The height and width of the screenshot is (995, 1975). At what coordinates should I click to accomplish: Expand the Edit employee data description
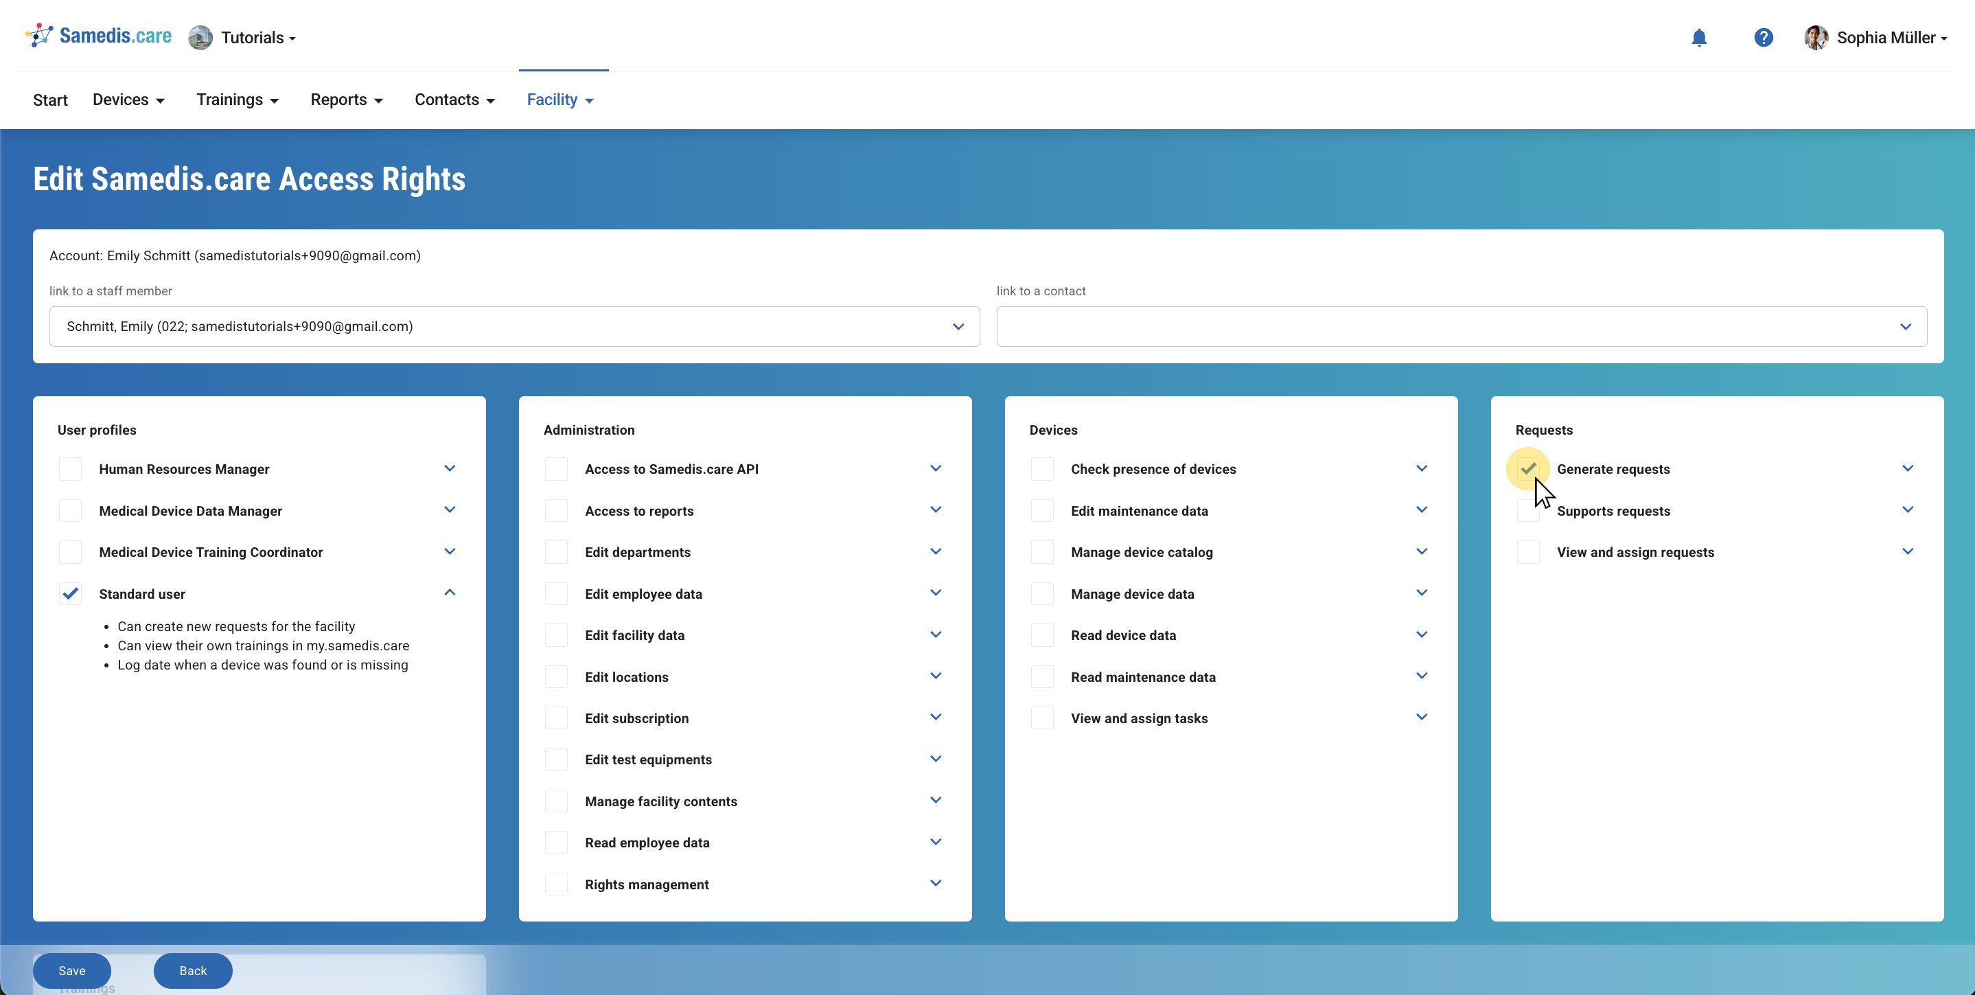(x=936, y=592)
